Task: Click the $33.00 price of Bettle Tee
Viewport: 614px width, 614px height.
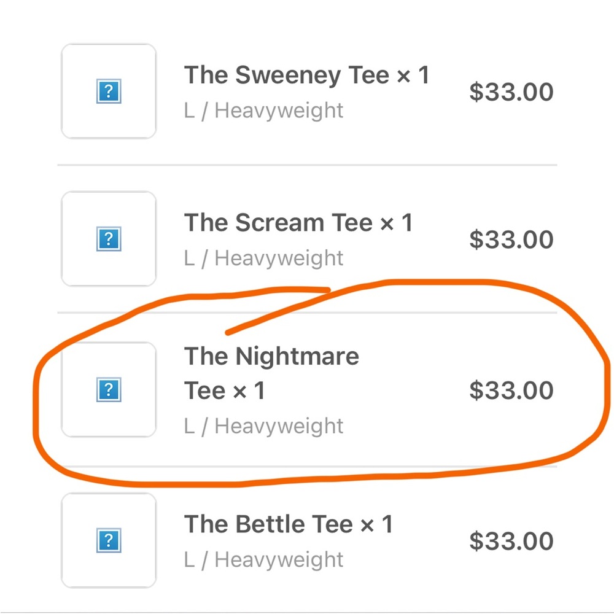Action: (511, 541)
